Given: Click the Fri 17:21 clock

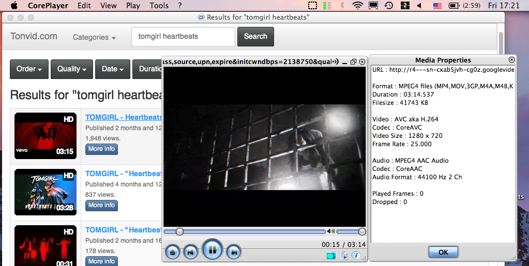Looking at the screenshot, I should click(x=504, y=5).
